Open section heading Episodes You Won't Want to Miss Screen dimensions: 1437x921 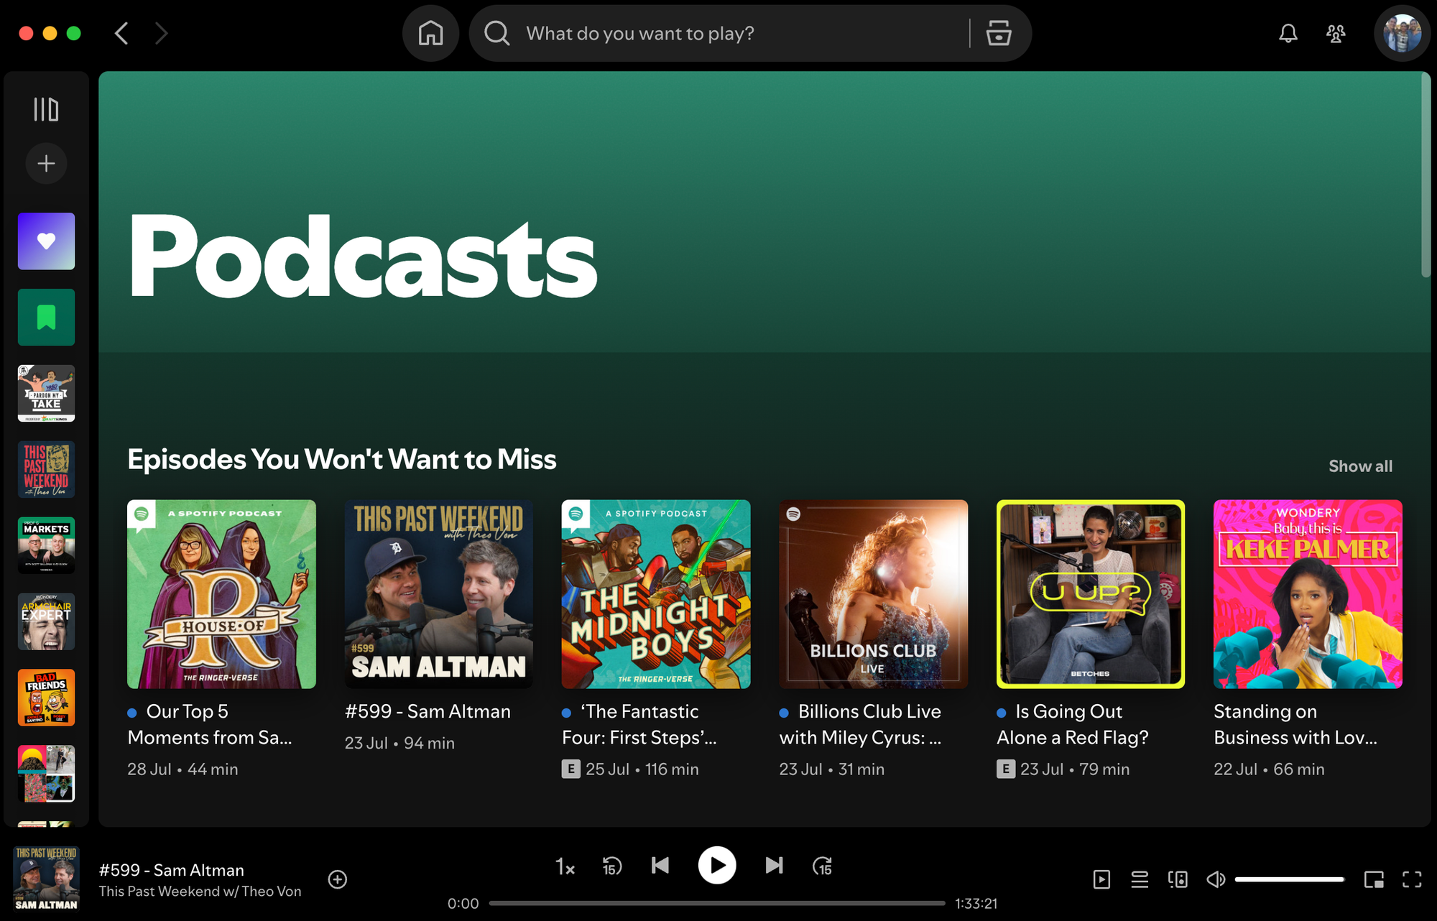point(342,460)
